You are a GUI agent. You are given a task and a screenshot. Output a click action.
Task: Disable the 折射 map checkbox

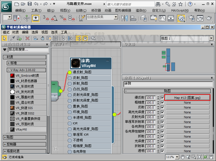click(x=162, y=136)
